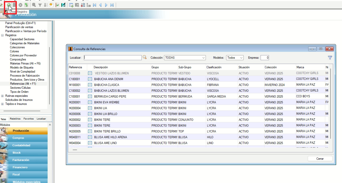
Task: Open the Compras module
Action: point(24,138)
